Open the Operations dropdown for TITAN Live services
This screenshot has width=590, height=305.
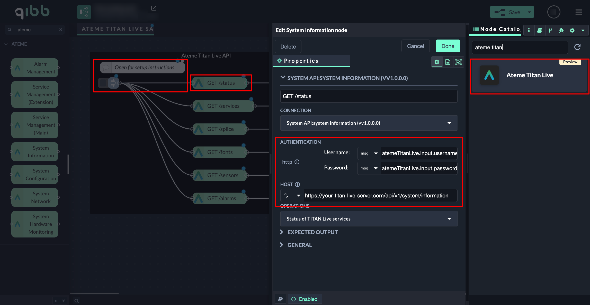[369, 219]
